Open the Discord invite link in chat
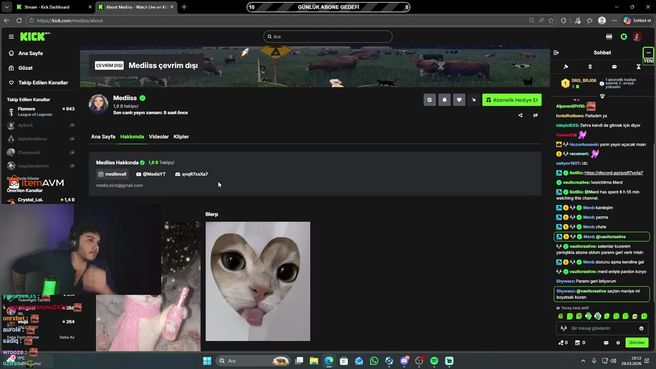This screenshot has width=656, height=369. (613, 173)
